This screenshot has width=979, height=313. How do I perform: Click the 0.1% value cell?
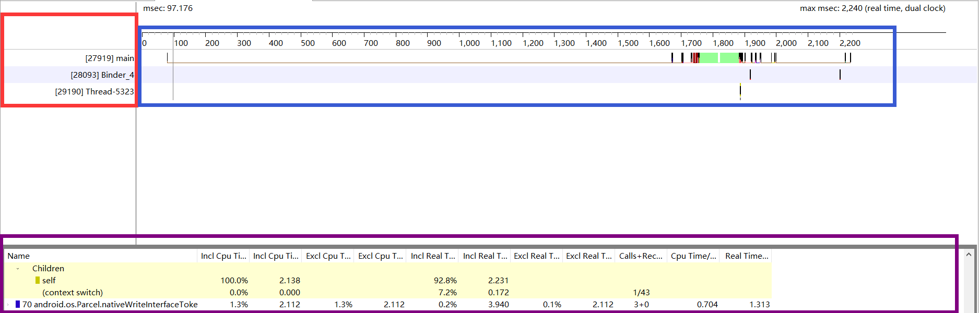tap(552, 305)
